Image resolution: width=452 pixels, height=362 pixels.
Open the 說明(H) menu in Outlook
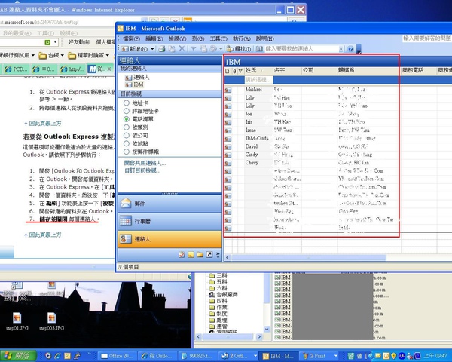pos(264,38)
